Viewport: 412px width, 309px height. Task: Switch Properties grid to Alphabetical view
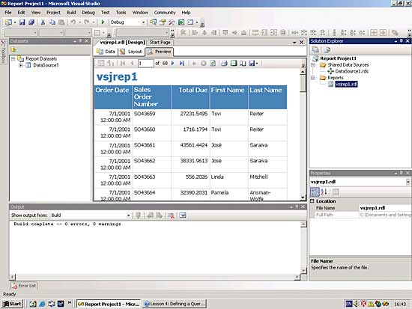click(324, 192)
